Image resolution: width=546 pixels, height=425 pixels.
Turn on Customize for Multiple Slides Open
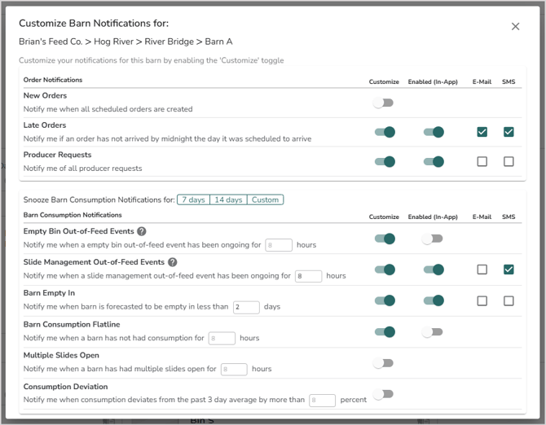coord(383,363)
